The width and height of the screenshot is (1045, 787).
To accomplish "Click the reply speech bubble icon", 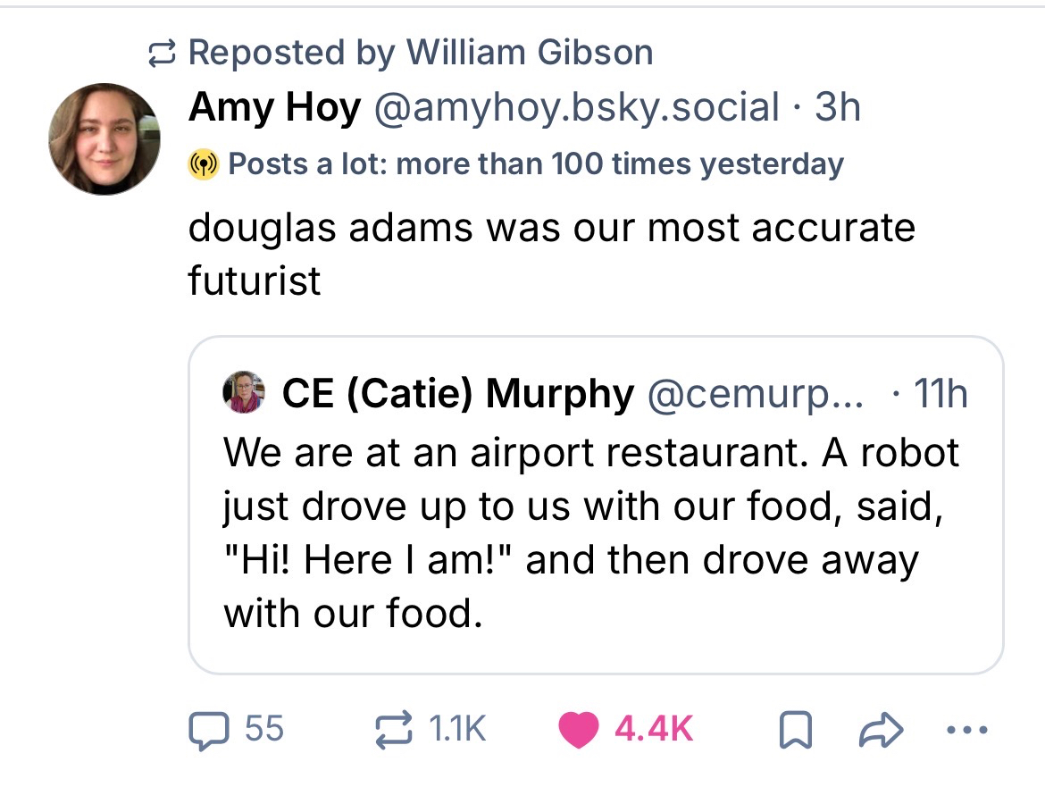I will [206, 729].
